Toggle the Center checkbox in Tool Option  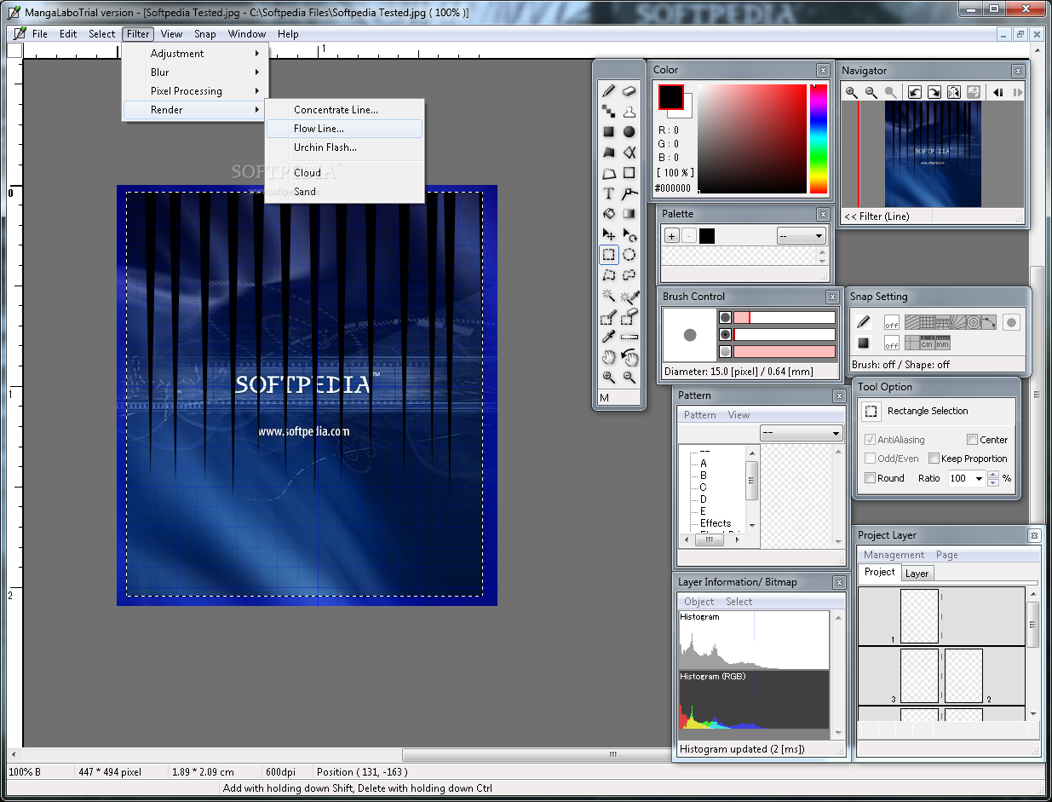pos(972,440)
